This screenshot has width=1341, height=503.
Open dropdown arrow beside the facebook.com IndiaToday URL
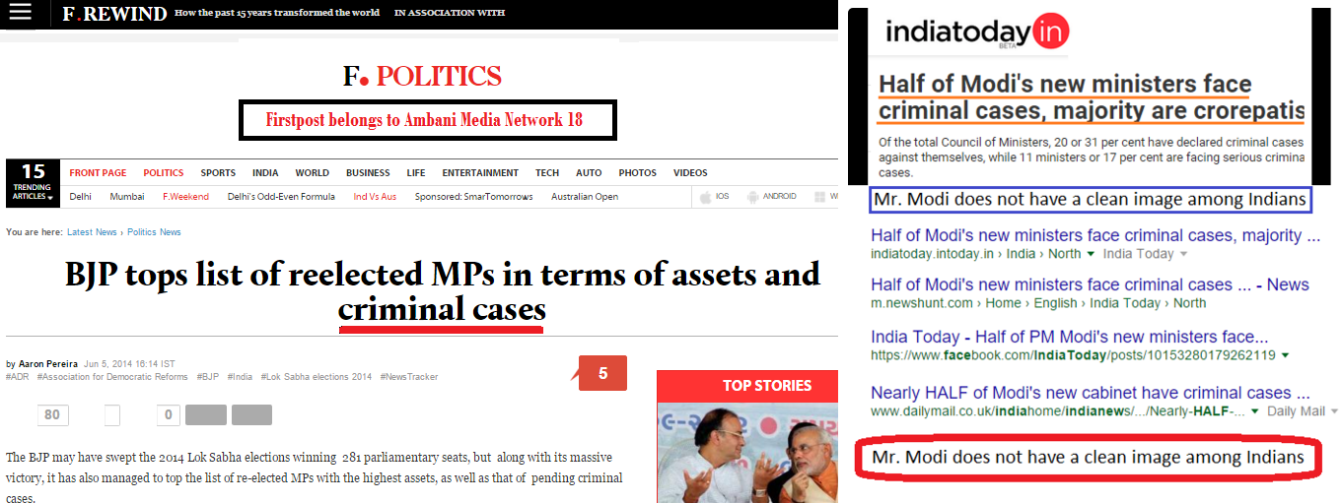point(1285,354)
